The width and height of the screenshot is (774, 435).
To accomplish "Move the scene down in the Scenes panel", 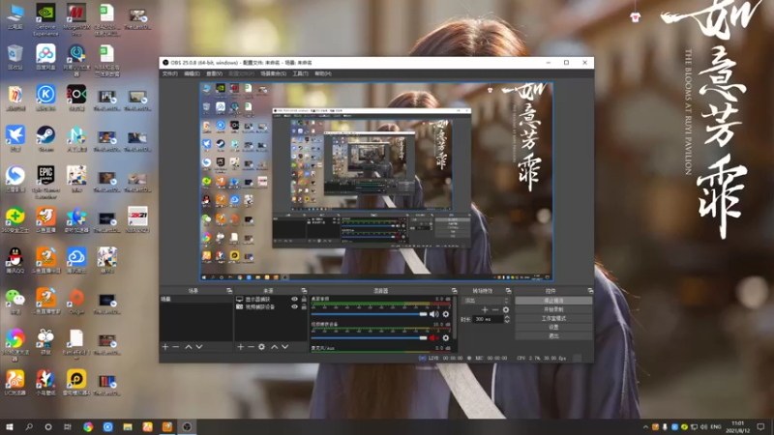I will 199,347.
